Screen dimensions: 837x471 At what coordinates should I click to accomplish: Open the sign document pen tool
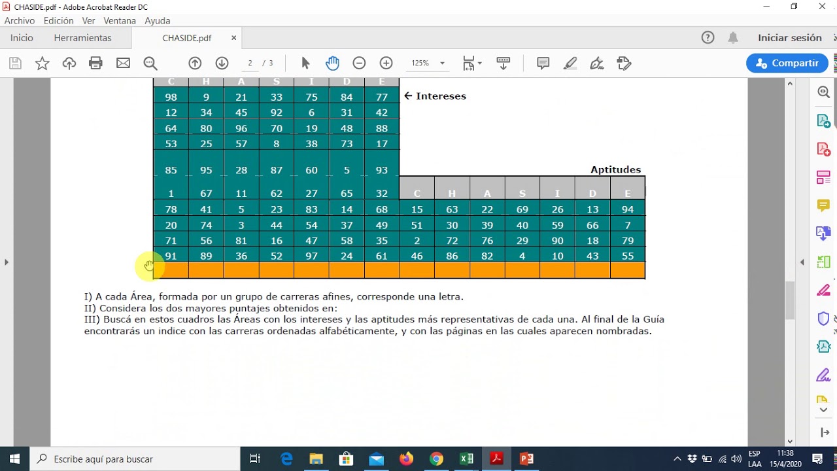pyautogui.click(x=596, y=63)
